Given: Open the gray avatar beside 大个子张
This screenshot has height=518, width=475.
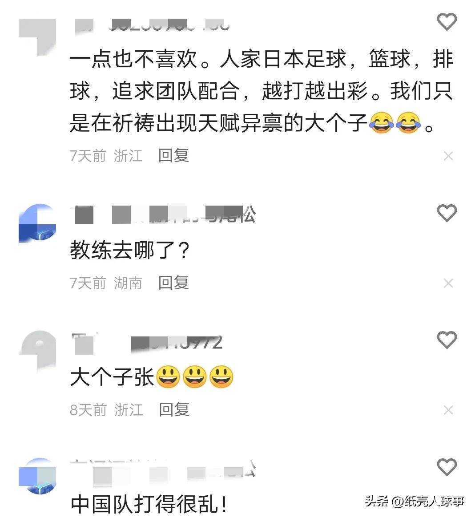Looking at the screenshot, I should tap(37, 349).
